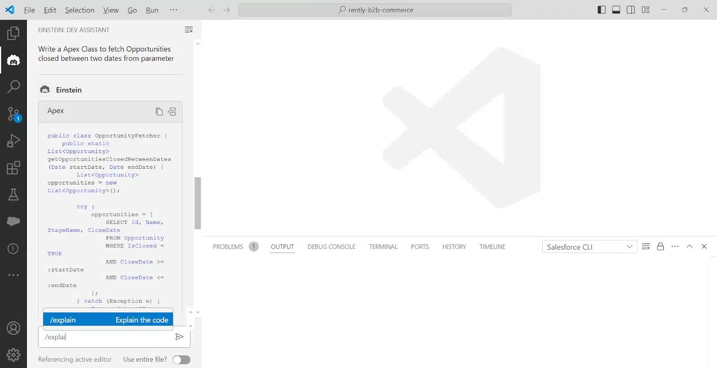
Task: Show more menu bar items
Action: point(174,10)
